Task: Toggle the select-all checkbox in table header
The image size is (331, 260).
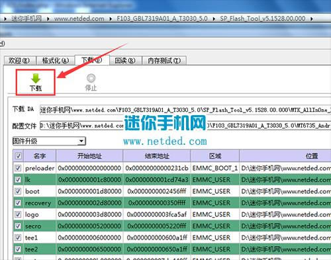Action: coord(18,156)
